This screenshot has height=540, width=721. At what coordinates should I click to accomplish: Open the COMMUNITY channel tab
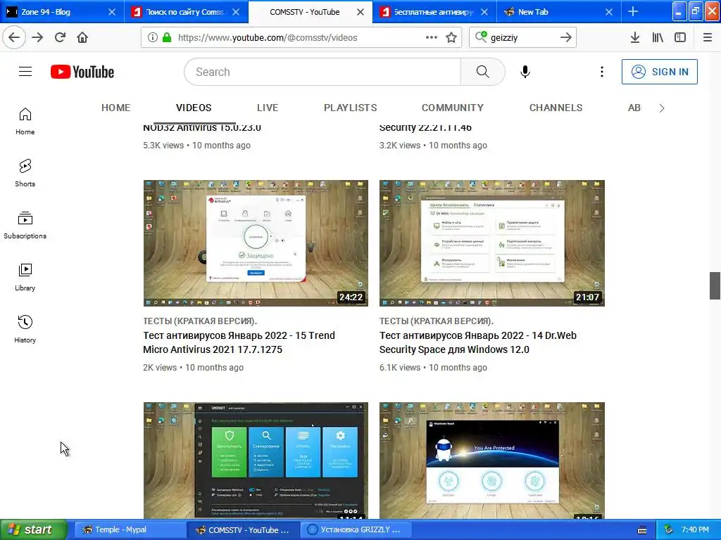(x=453, y=108)
